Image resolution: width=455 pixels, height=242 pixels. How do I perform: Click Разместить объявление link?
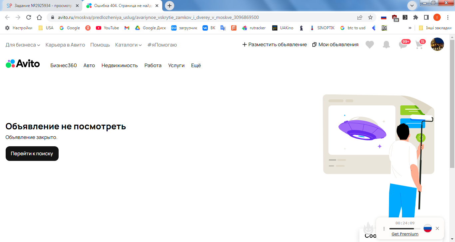click(274, 45)
